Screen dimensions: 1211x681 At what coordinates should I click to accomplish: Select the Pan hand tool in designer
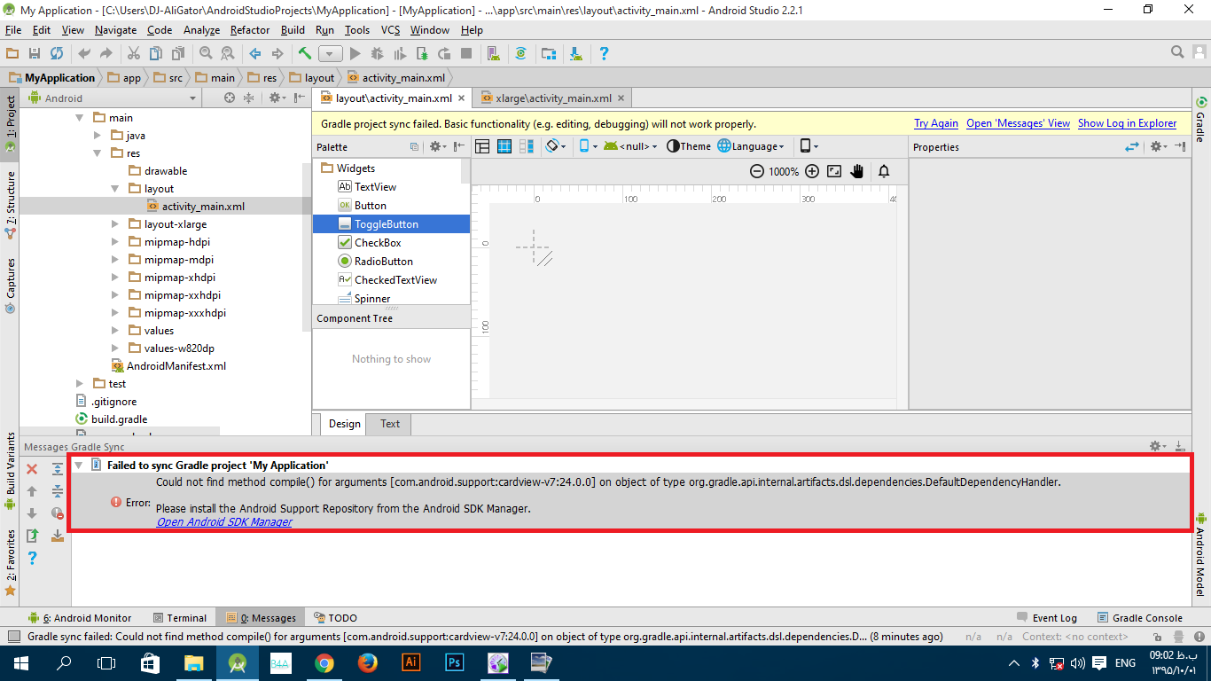coord(856,171)
